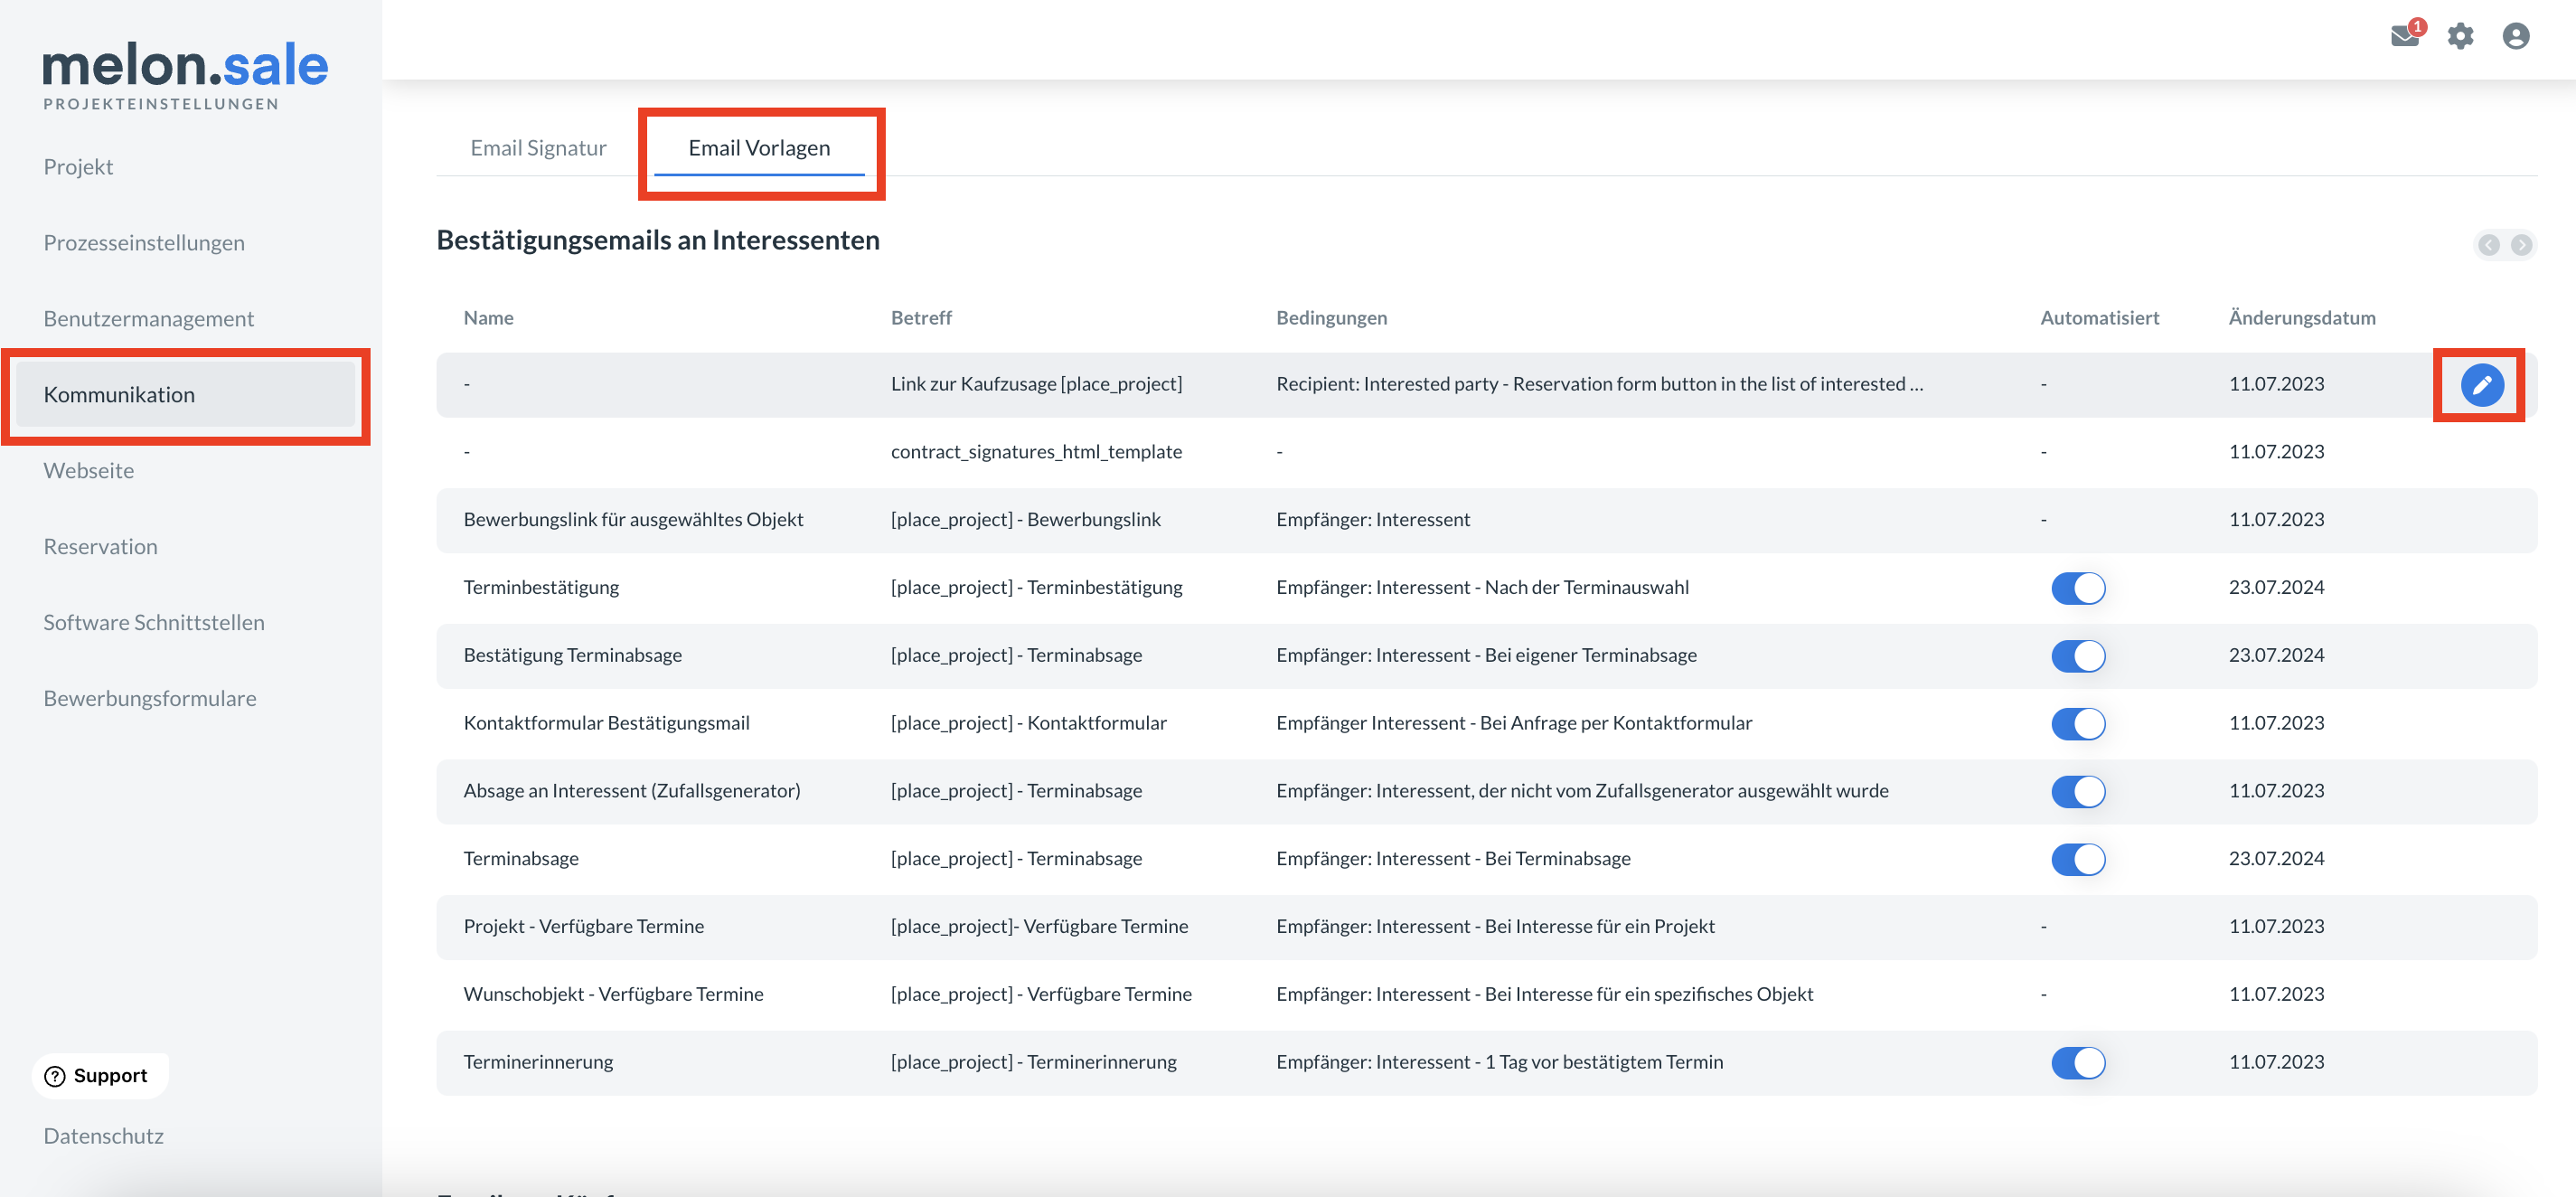
Task: Disable automation for Bestätigung Terminabsage
Action: tap(2077, 656)
